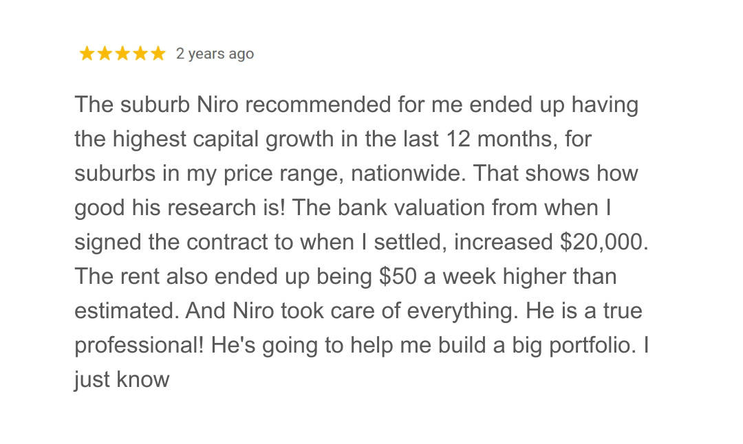Screen dimensions: 743x444
Task: Select the fifth (last) rating star
Action: [158, 54]
